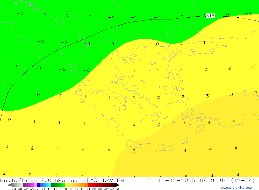Open the weatheronline.co.uk copyright link
This screenshot has width=259, height=190.
click(x=237, y=188)
